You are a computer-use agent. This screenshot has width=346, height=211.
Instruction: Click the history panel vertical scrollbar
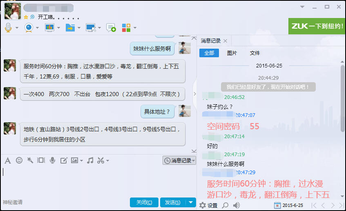coord(342,99)
